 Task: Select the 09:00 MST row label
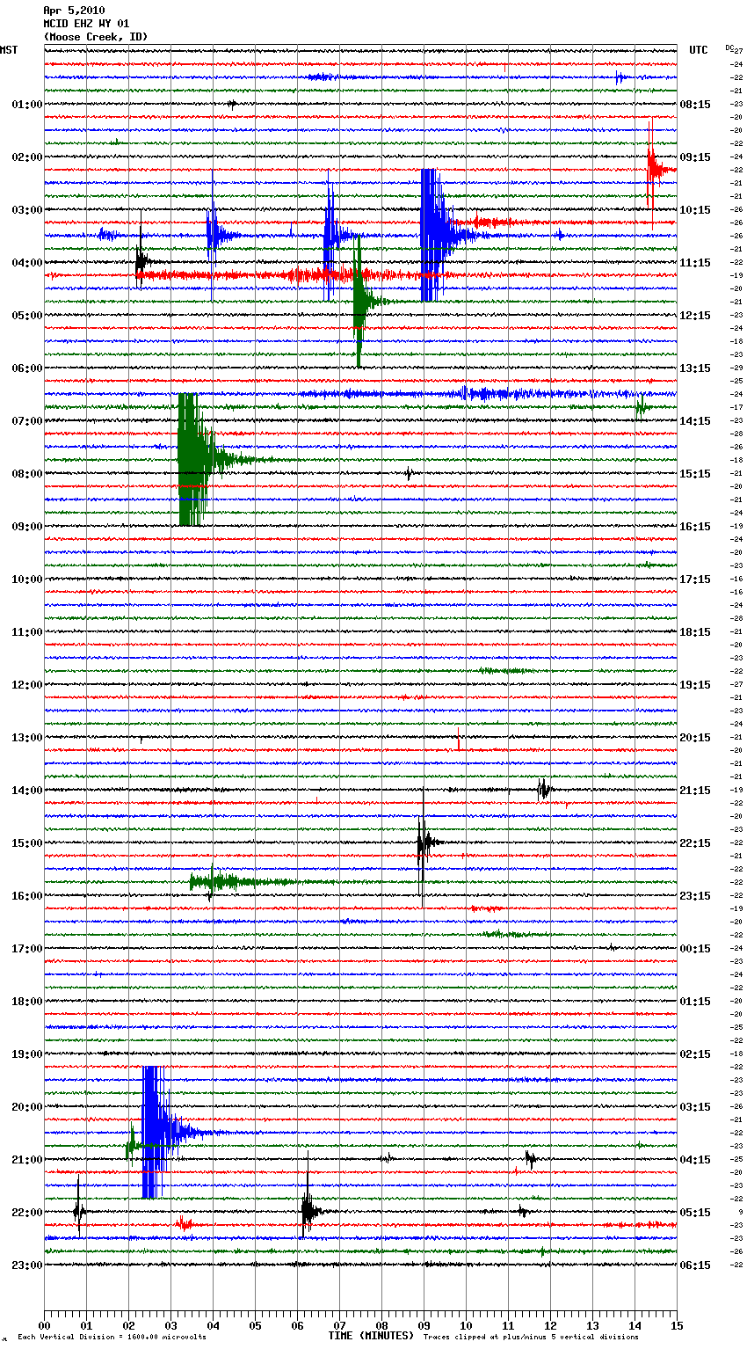click(x=26, y=527)
